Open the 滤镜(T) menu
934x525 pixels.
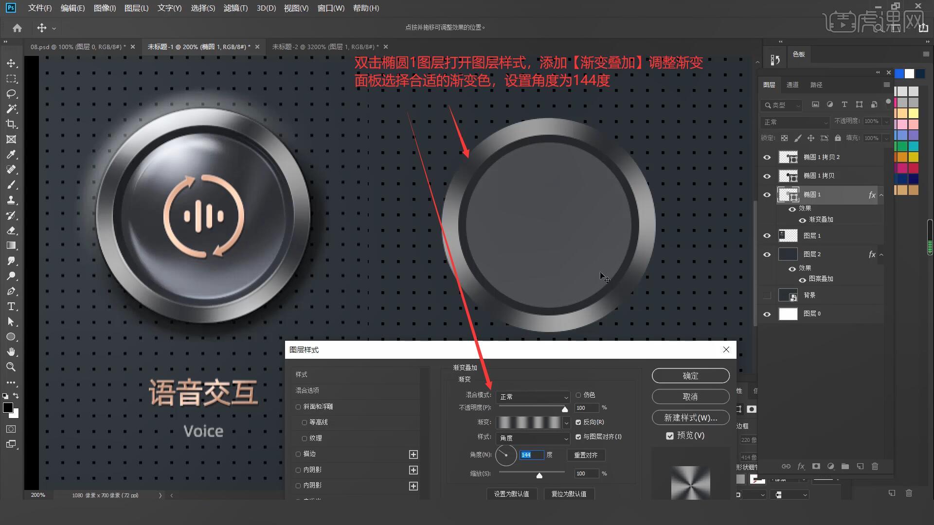235,8
